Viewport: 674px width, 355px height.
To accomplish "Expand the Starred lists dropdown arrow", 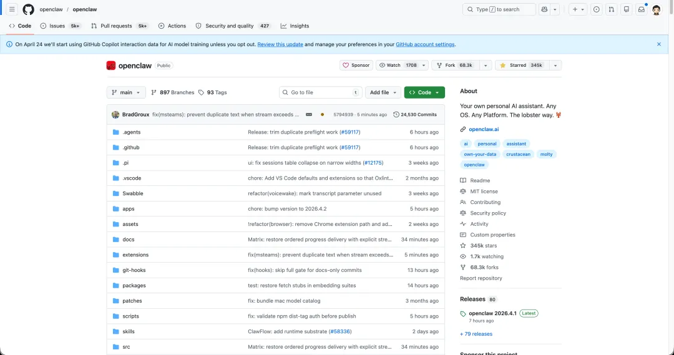I will point(555,66).
